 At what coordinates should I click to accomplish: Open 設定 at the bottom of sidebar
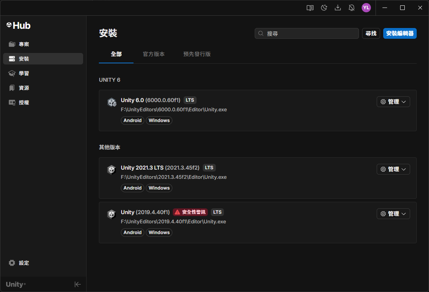(21, 263)
